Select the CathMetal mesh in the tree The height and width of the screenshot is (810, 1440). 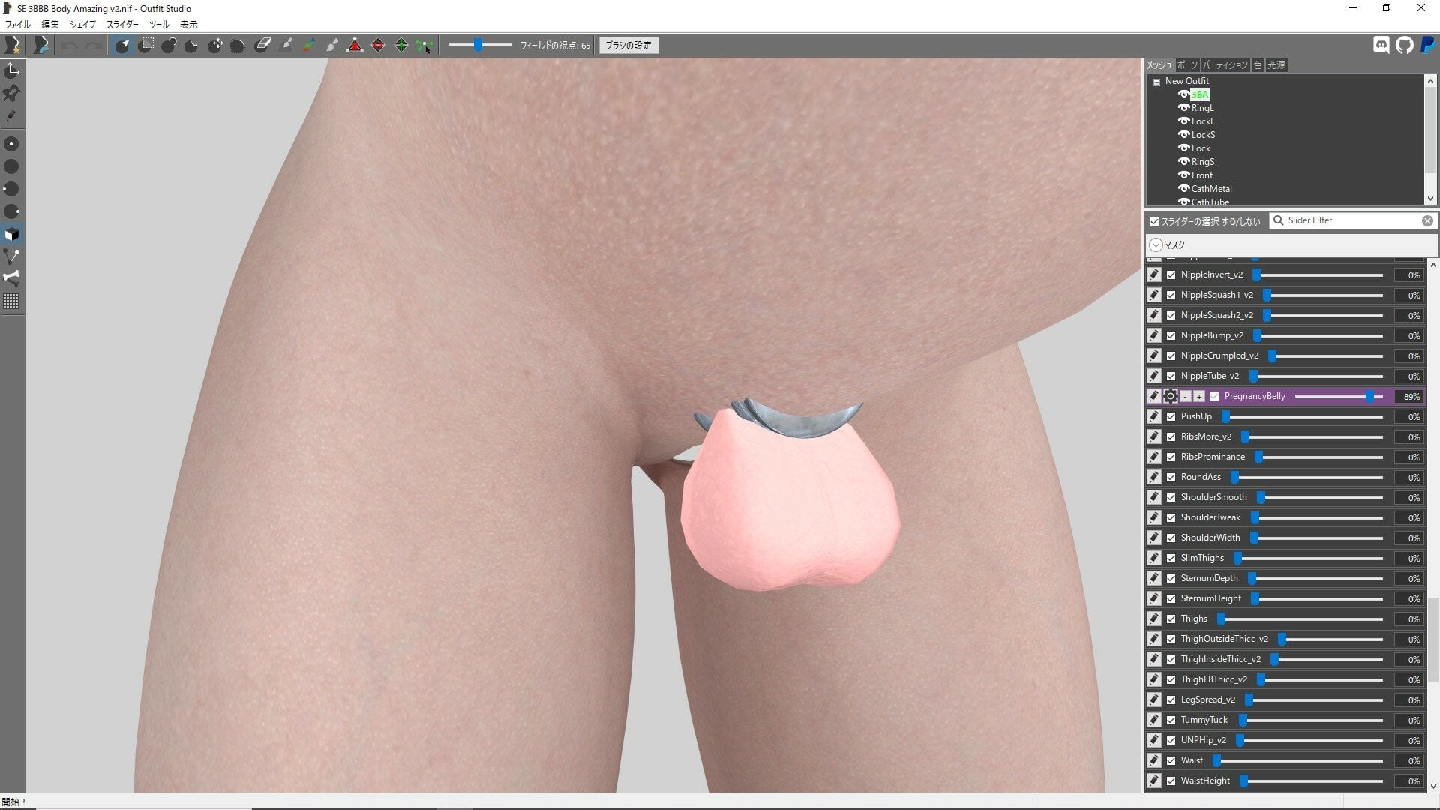click(x=1211, y=189)
